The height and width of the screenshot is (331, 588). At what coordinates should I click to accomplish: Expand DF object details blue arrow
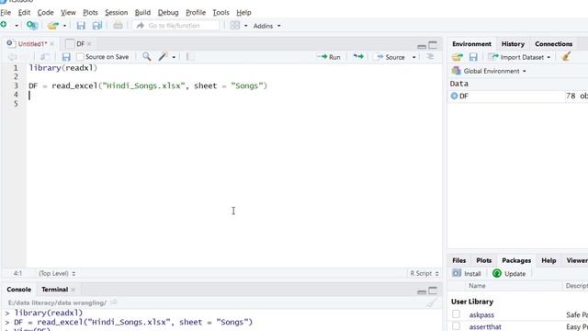(454, 96)
